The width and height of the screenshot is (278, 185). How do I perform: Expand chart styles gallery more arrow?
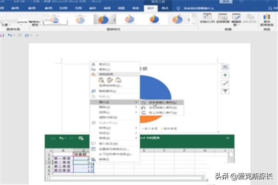194,24
